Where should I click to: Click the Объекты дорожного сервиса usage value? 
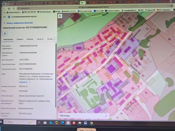coord(34,102)
